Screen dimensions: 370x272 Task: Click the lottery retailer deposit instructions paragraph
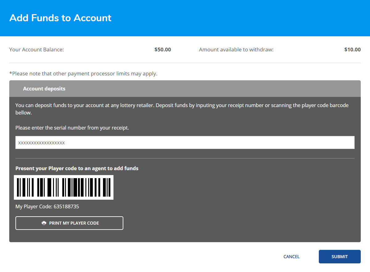click(182, 105)
